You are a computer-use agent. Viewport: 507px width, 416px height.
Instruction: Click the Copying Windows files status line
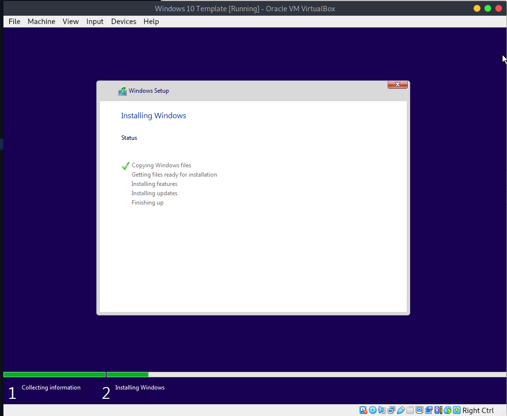[x=161, y=165]
